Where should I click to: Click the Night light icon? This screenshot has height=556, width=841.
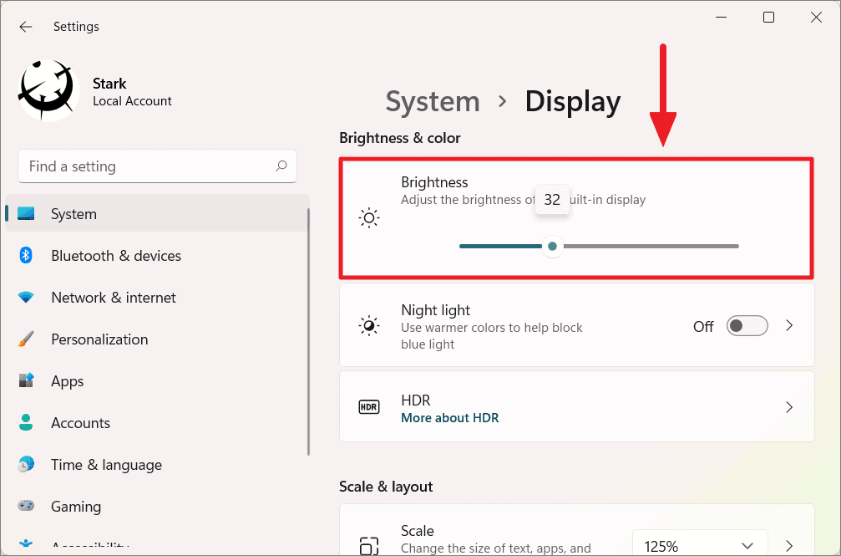[x=369, y=326]
